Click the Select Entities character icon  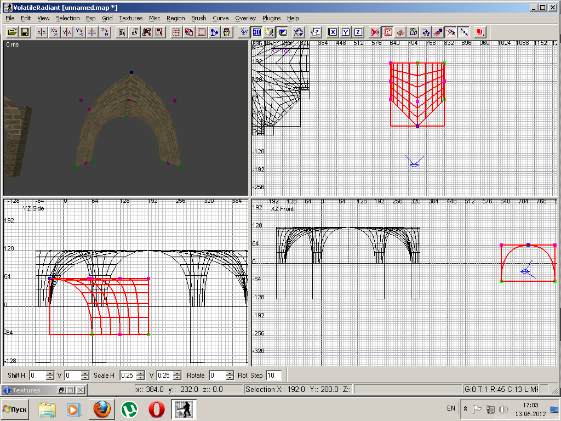point(226,32)
